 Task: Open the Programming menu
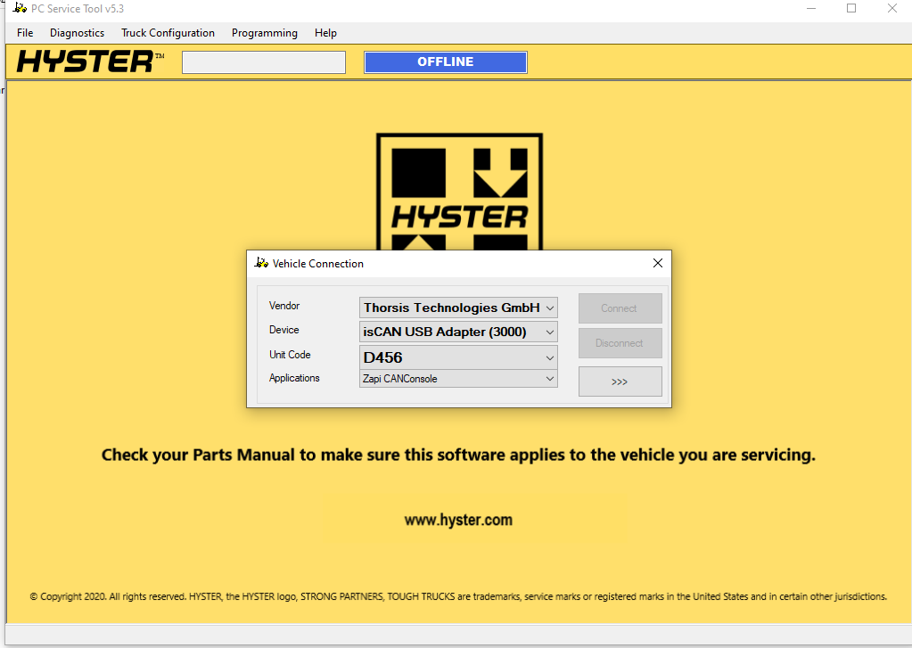(x=264, y=33)
